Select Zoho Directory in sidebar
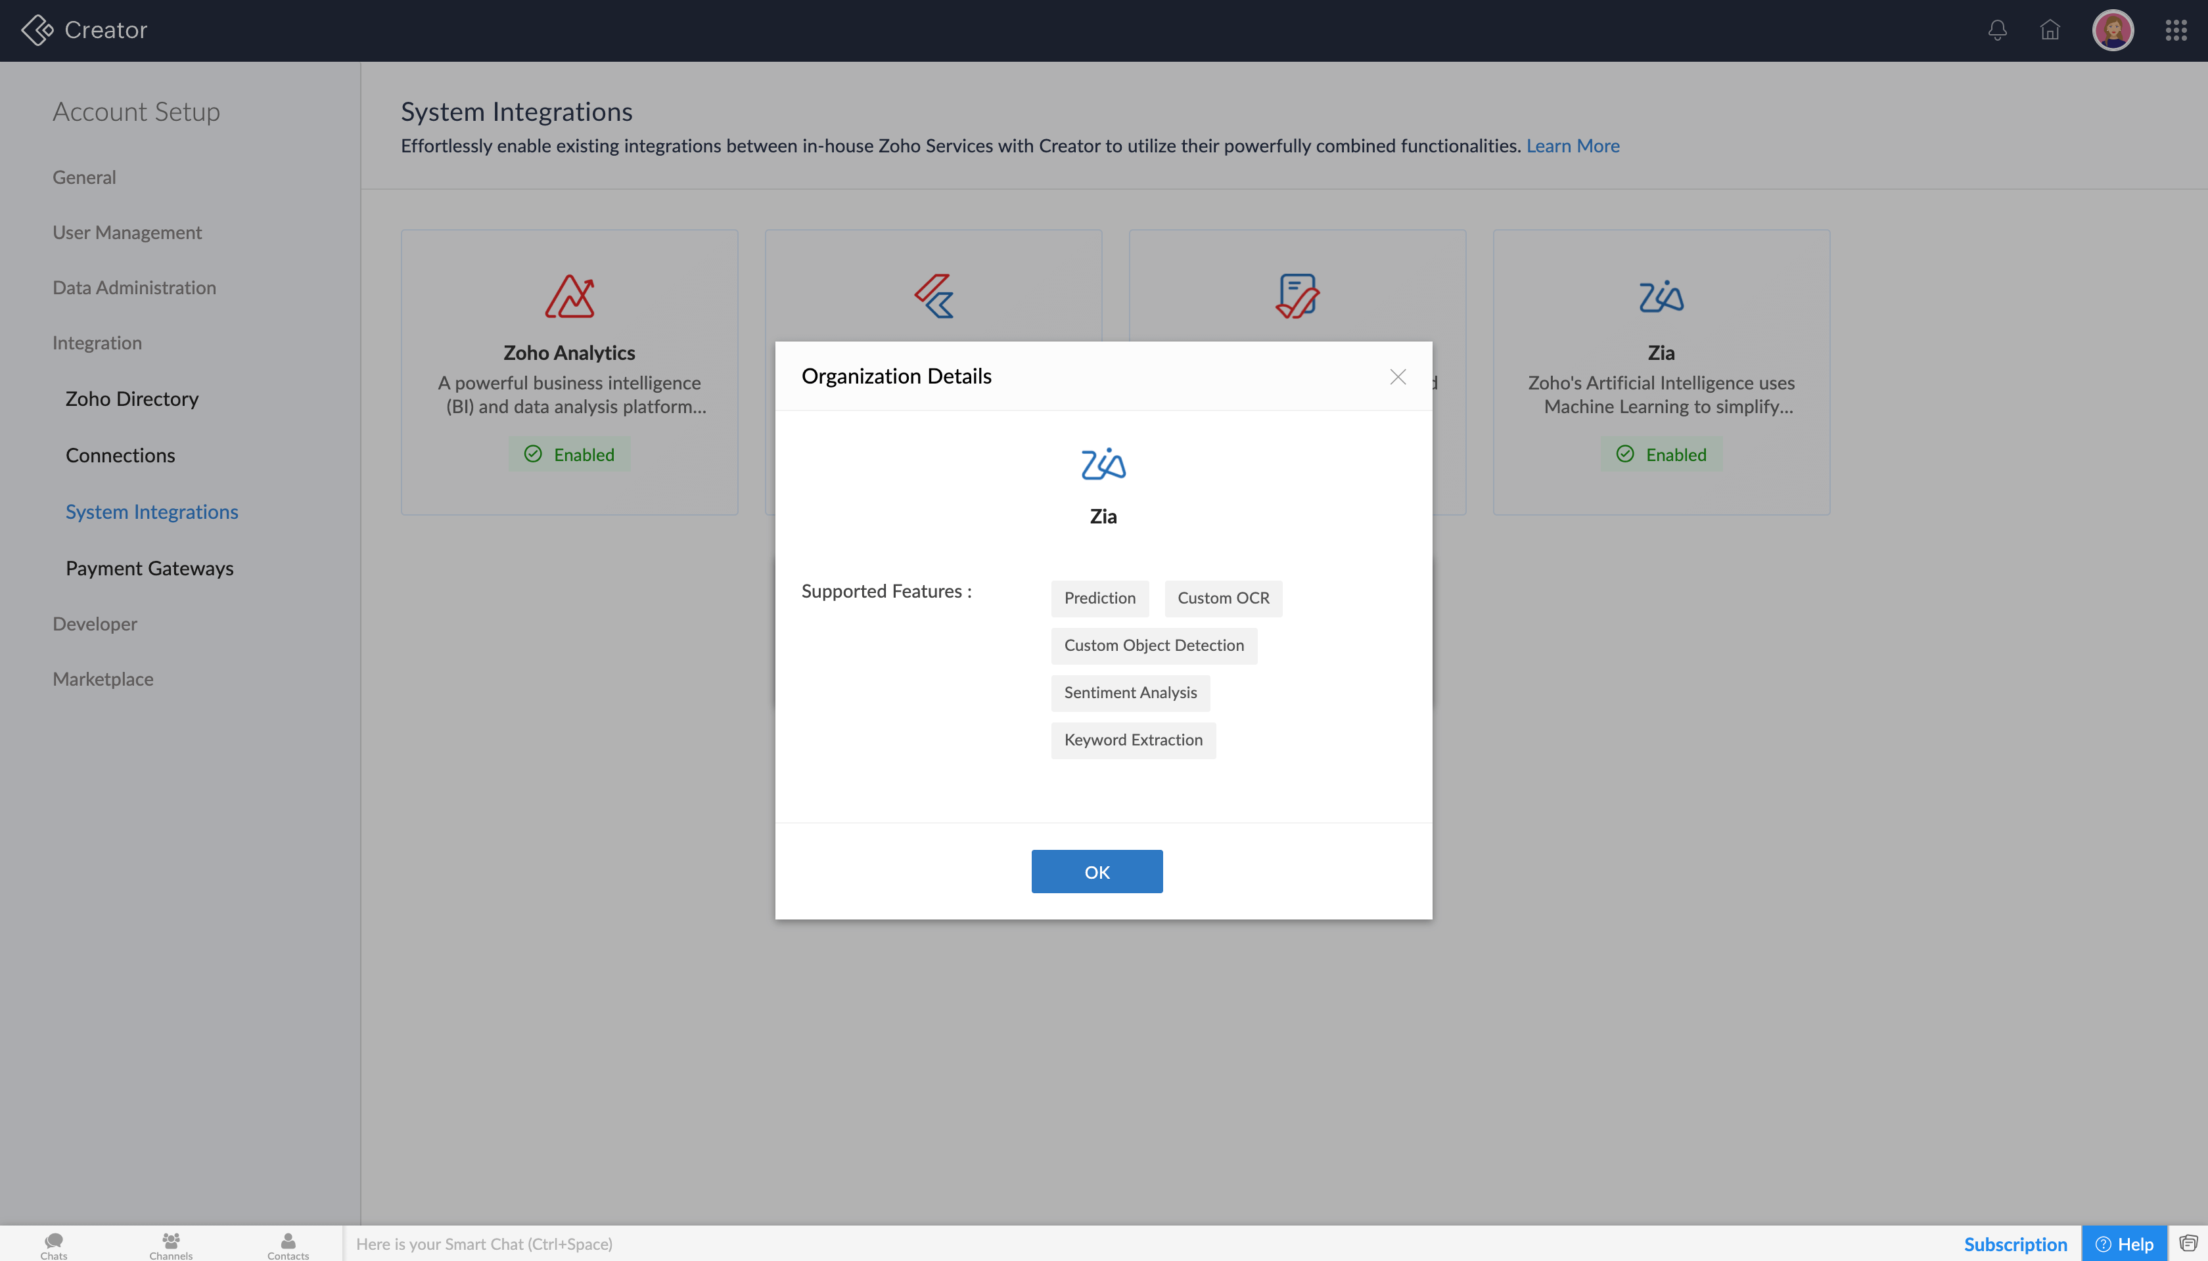Viewport: 2208px width, 1261px height. click(131, 399)
